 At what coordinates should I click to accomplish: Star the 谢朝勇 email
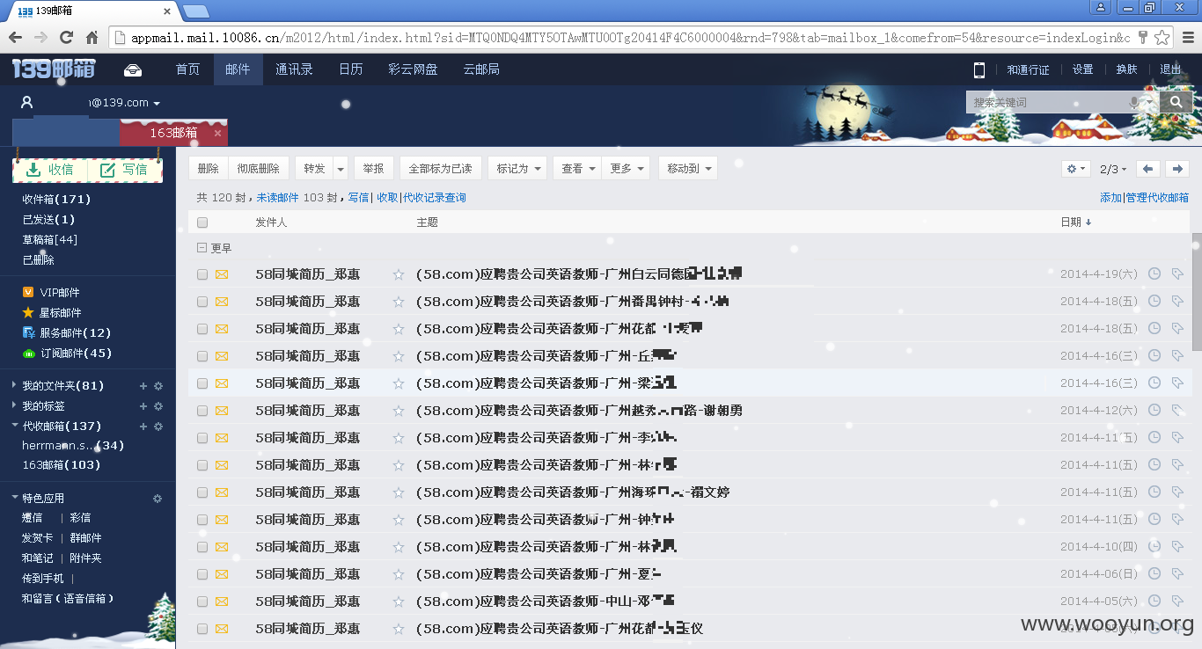point(399,411)
